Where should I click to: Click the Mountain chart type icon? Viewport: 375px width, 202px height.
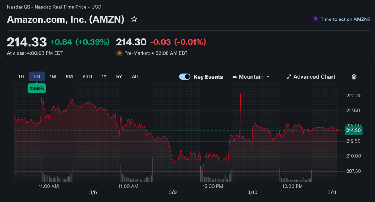pyautogui.click(x=234, y=77)
